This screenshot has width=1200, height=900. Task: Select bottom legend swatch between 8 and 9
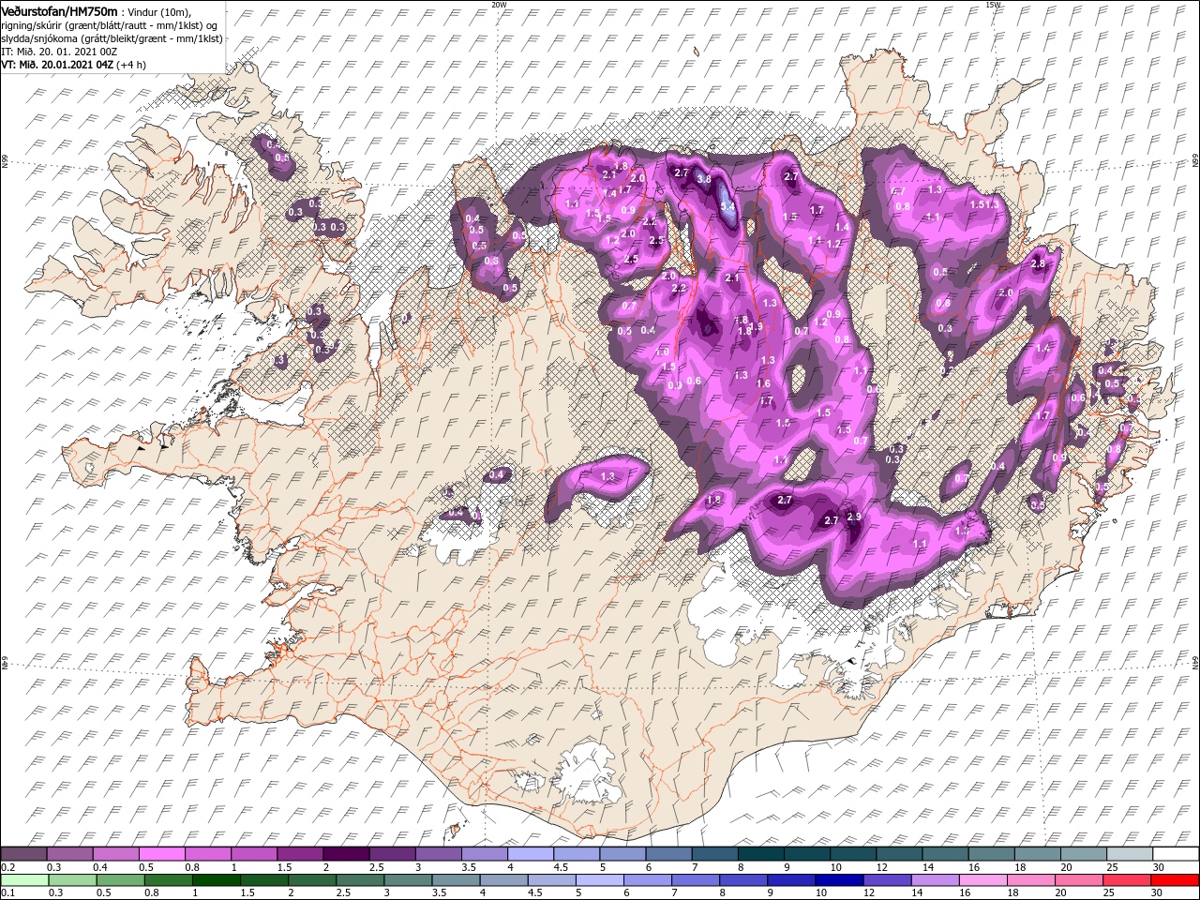(x=742, y=880)
